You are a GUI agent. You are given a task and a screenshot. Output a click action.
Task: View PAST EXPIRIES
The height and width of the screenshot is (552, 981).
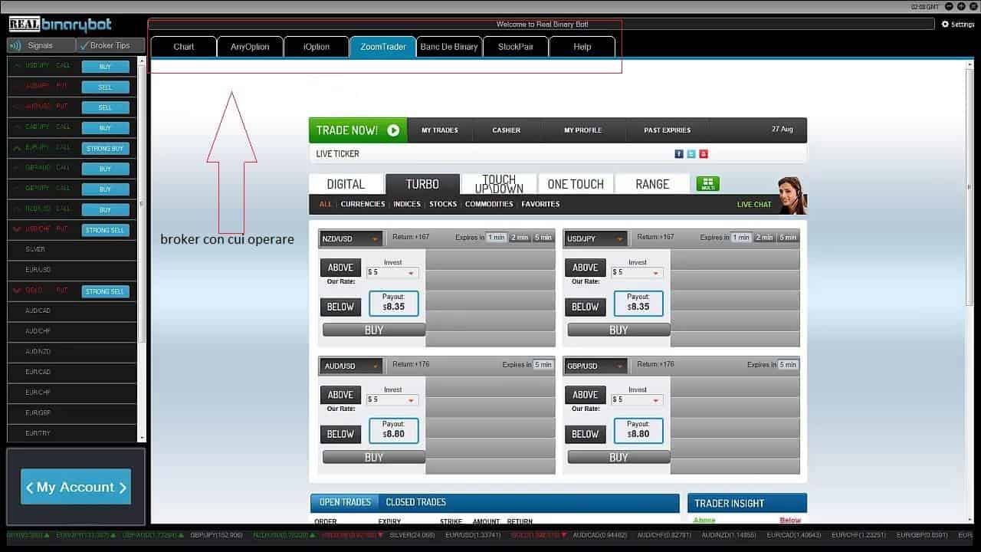[x=668, y=130]
